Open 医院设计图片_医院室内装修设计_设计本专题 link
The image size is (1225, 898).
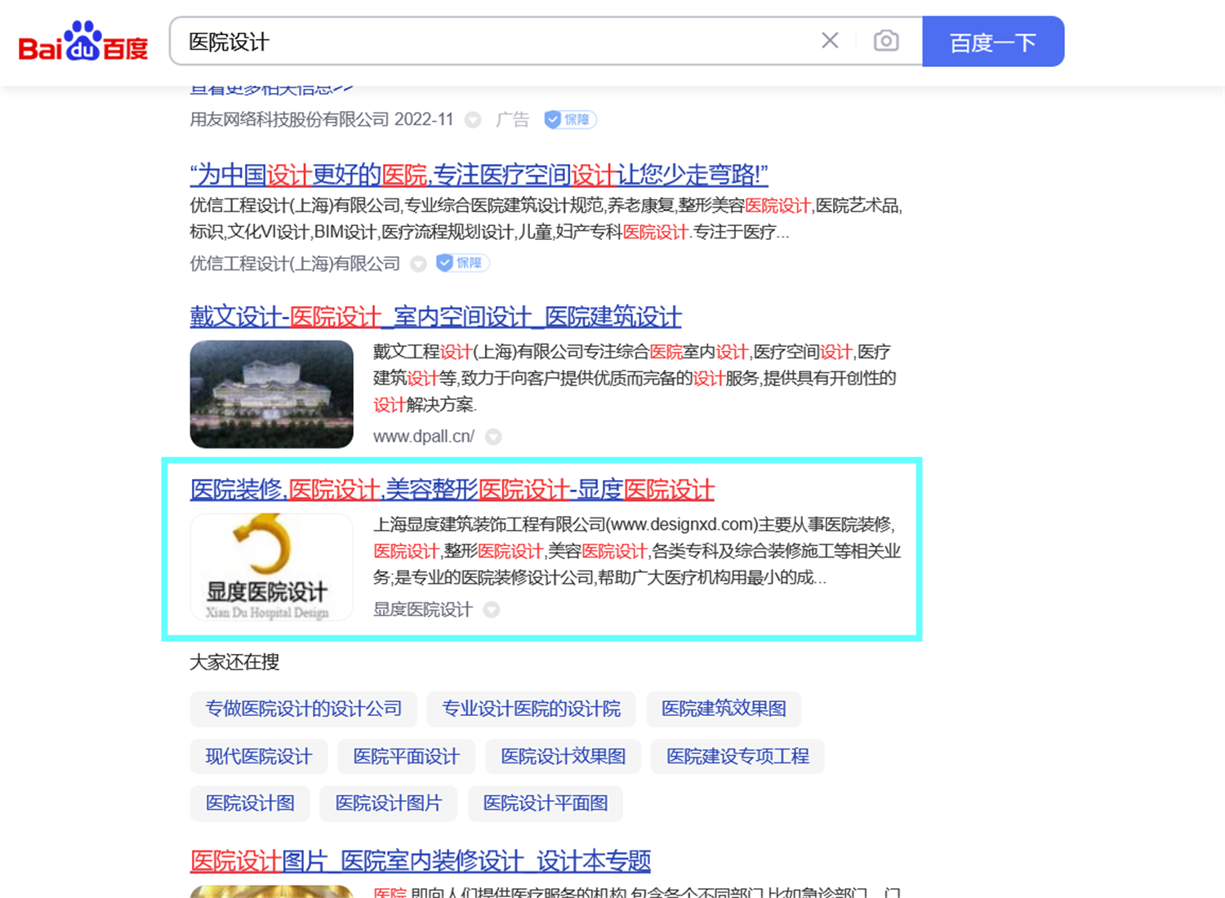point(420,861)
